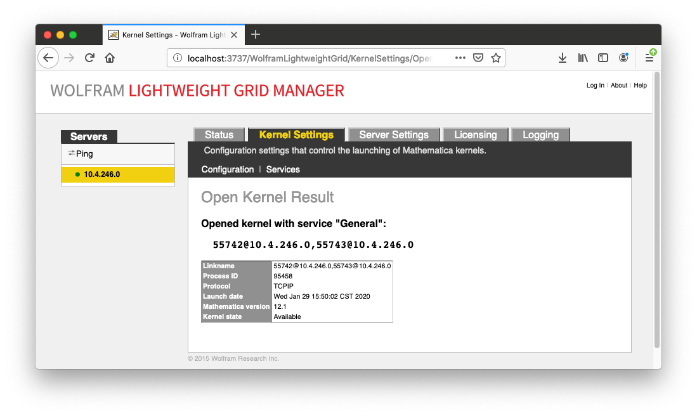Image resolution: width=697 pixels, height=416 pixels.
Task: Toggle the sidebar view icon
Action: pyautogui.click(x=603, y=58)
